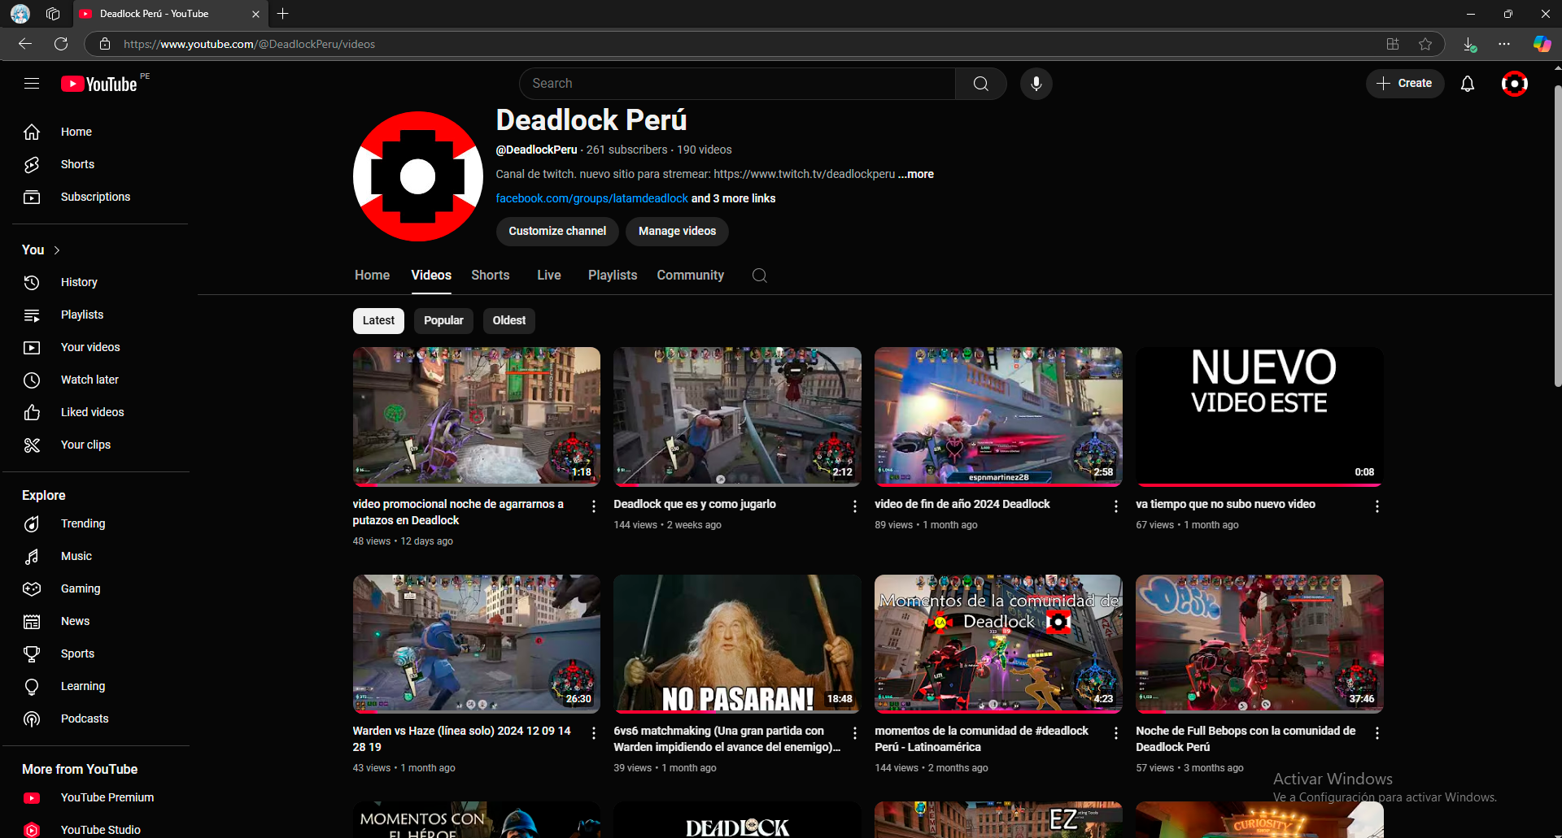Open options for momentos de la comunidad video
Image resolution: width=1562 pixels, height=838 pixels.
(x=1115, y=733)
